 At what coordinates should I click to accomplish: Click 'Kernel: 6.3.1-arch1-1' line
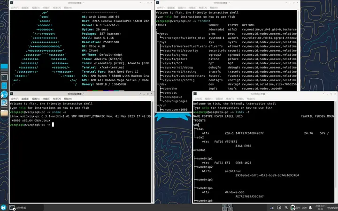coord(100,25)
